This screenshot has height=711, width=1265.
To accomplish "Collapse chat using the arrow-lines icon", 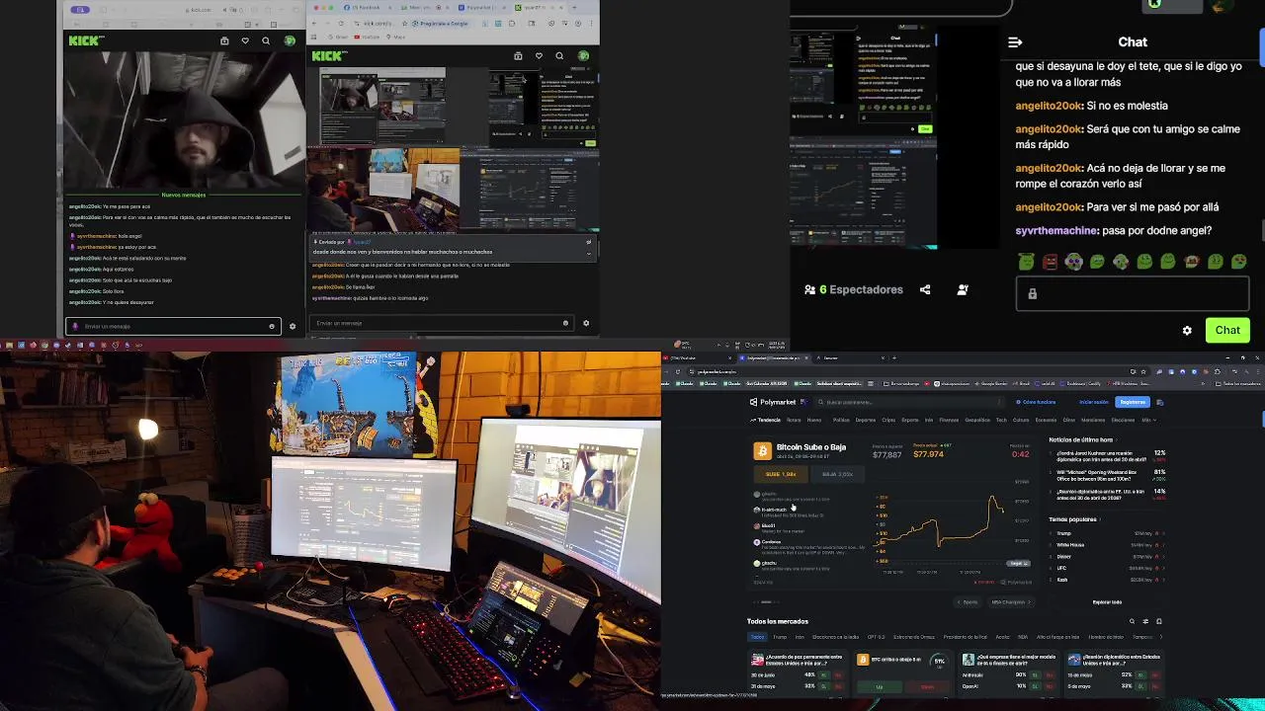I will coord(1015,42).
